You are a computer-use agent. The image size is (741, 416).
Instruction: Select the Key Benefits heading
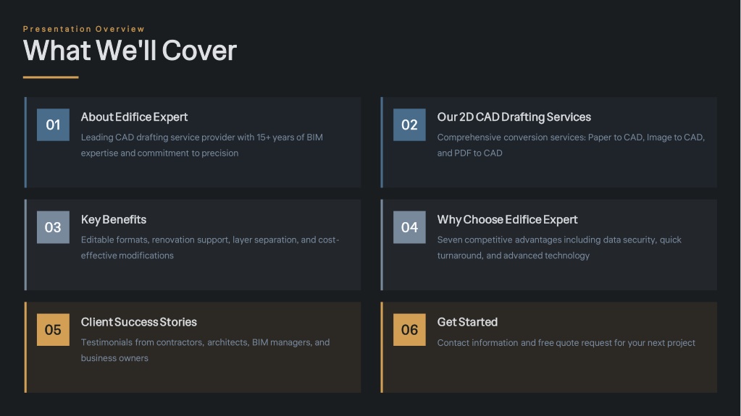pyautogui.click(x=114, y=220)
